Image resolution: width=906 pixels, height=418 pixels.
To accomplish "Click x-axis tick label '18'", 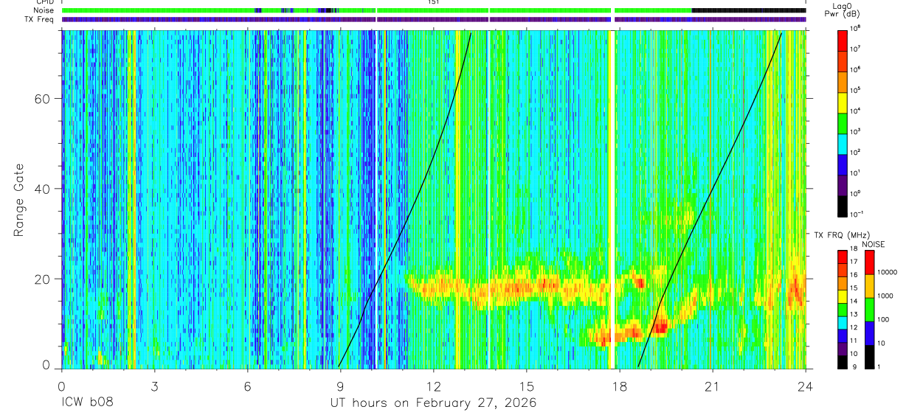I will coord(619,386).
